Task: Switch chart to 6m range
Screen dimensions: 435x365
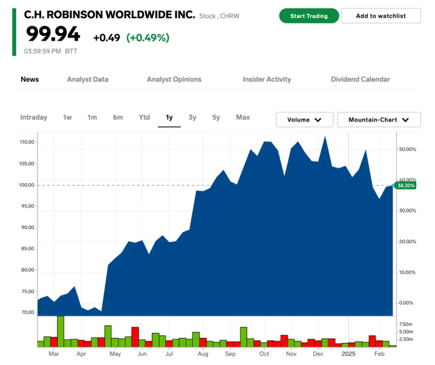Action: (117, 117)
